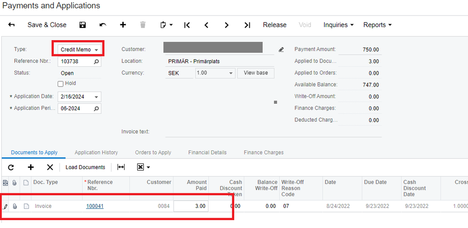Click the Release button
The width and height of the screenshot is (468, 228).
(x=275, y=25)
